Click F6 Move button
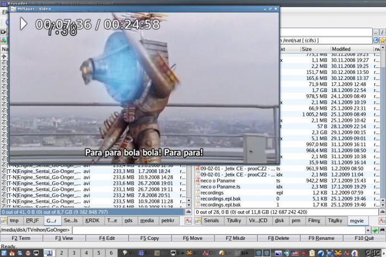 [193, 238]
